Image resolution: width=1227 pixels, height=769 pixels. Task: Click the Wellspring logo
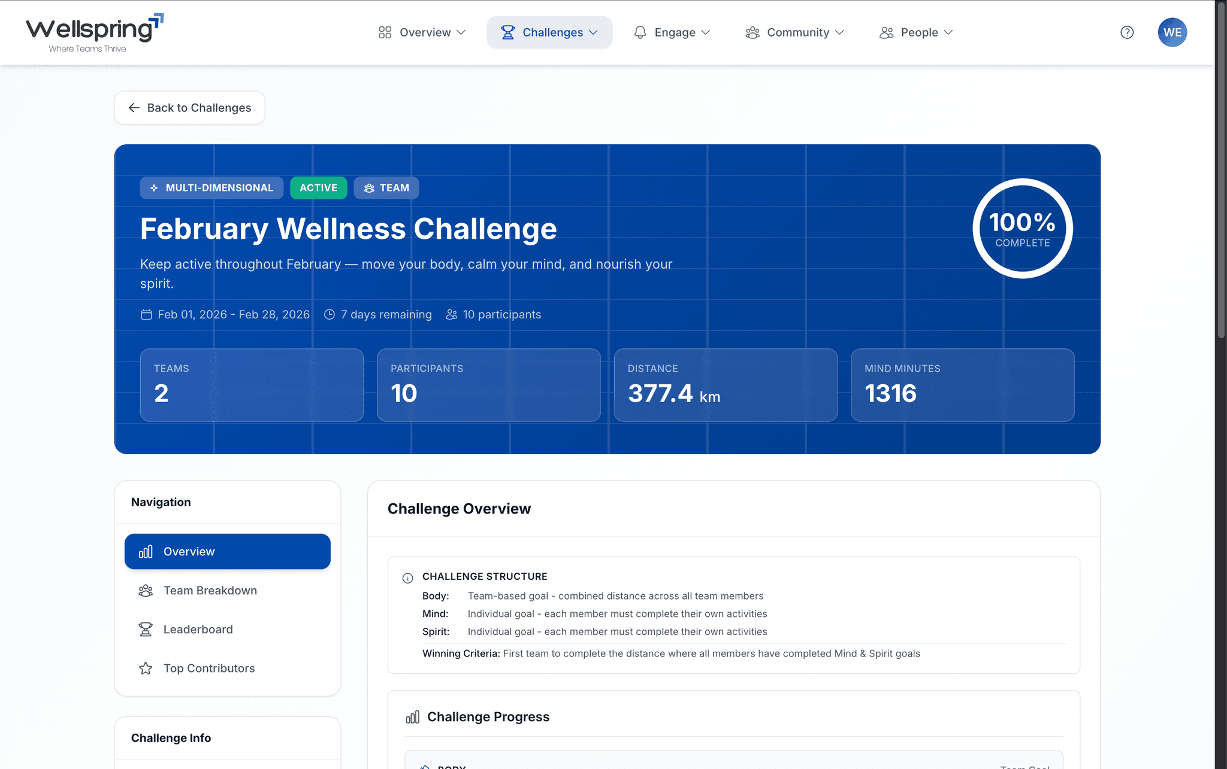(x=93, y=31)
